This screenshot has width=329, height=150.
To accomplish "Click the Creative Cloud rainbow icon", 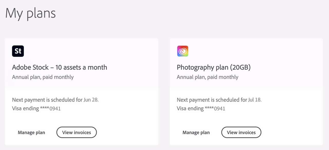I will pos(183,51).
